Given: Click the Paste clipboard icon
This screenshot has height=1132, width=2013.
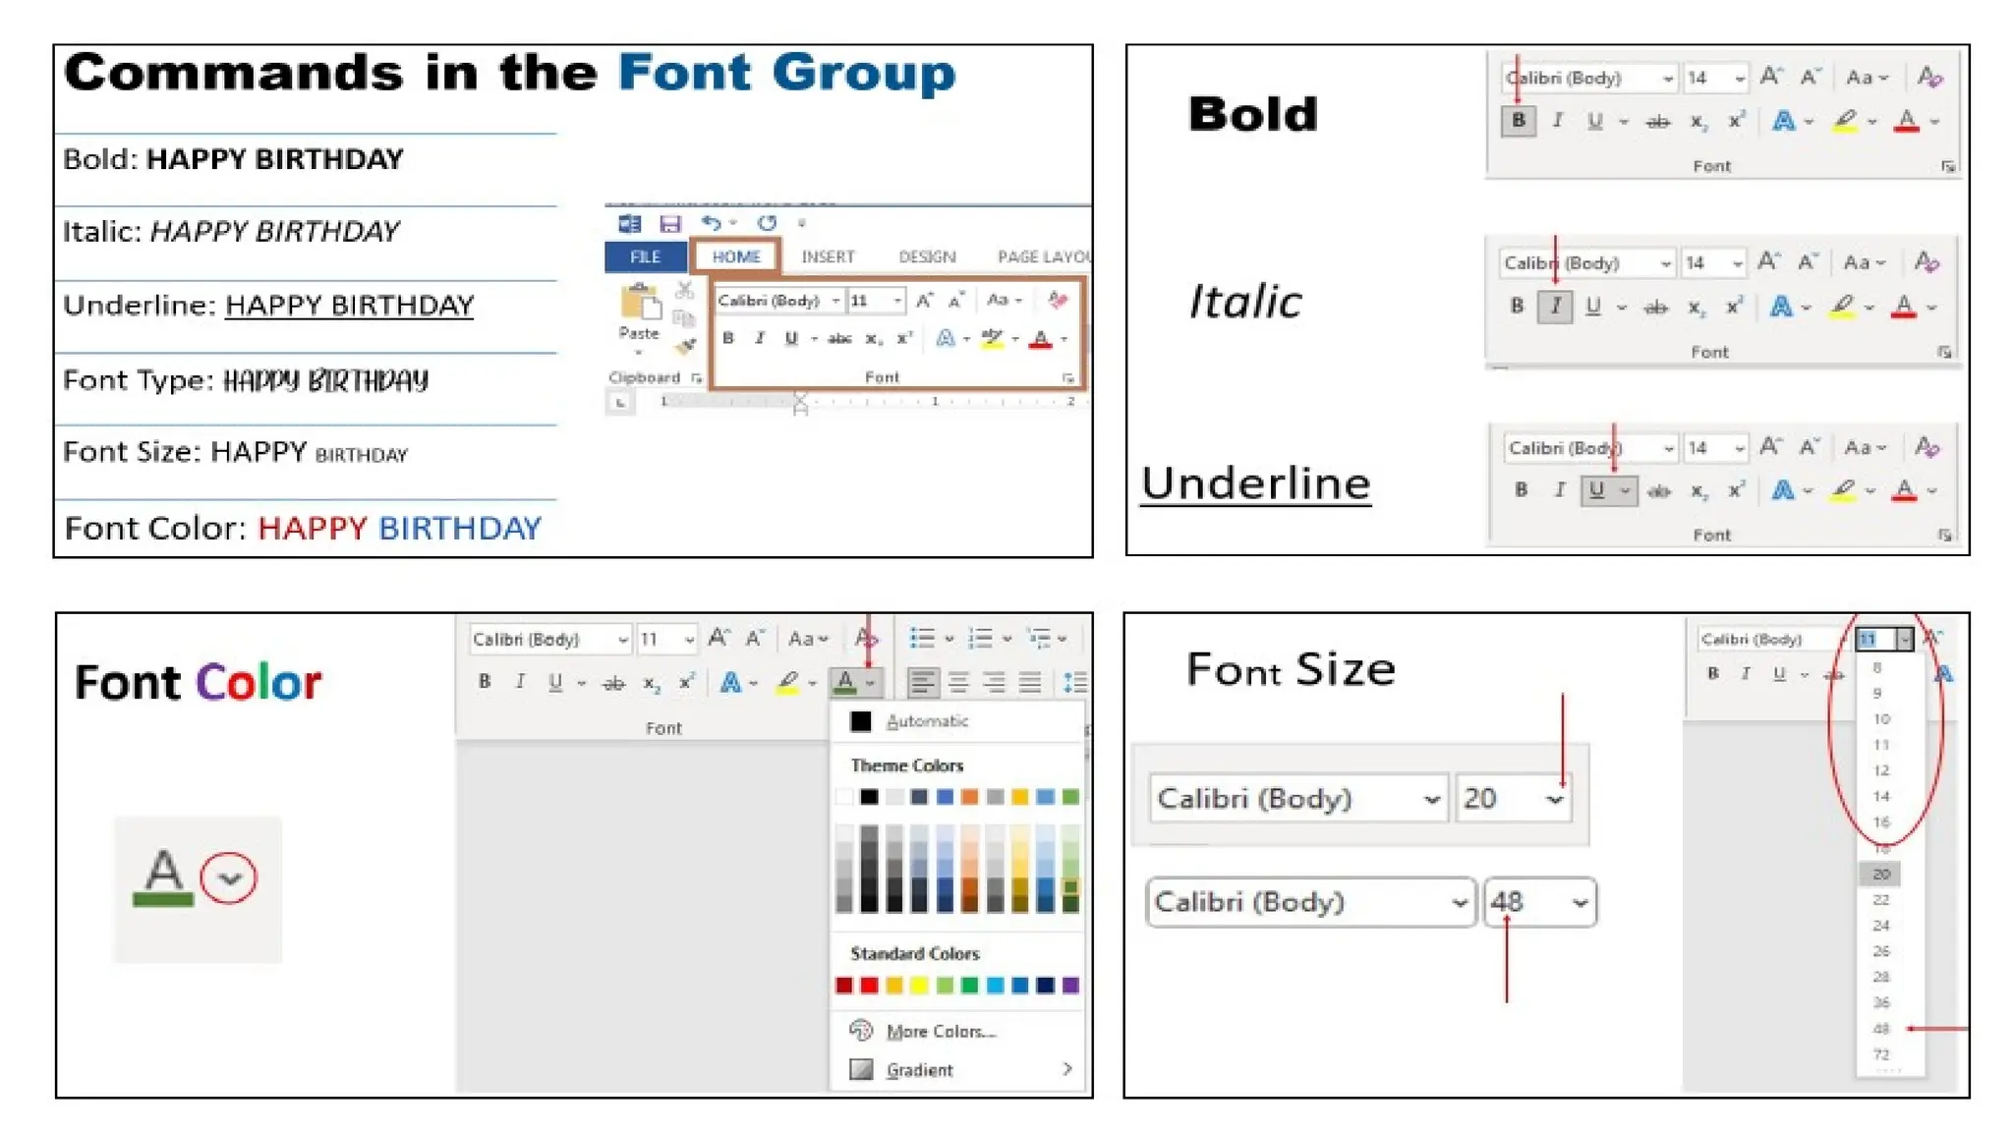Looking at the screenshot, I should click(640, 304).
